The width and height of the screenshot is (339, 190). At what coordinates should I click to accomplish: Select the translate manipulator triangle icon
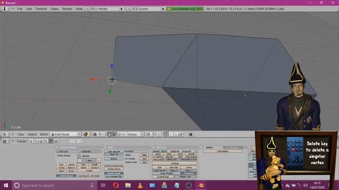tap(114, 134)
